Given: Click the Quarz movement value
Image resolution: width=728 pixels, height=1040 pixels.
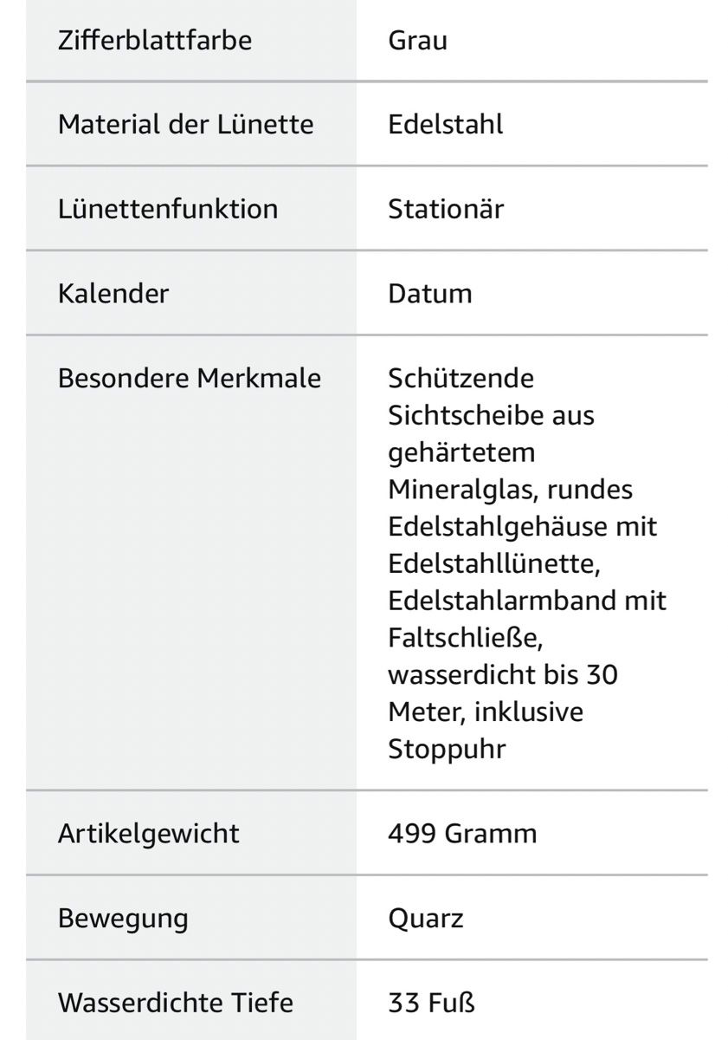Looking at the screenshot, I should coord(426,919).
